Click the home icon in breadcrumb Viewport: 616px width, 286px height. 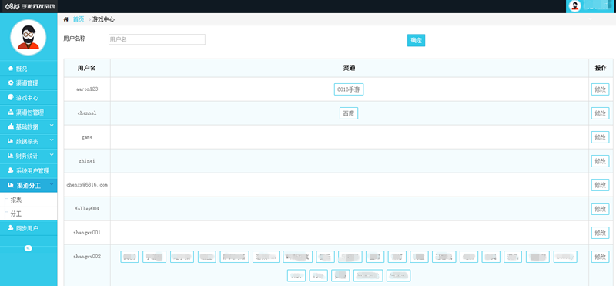point(66,19)
